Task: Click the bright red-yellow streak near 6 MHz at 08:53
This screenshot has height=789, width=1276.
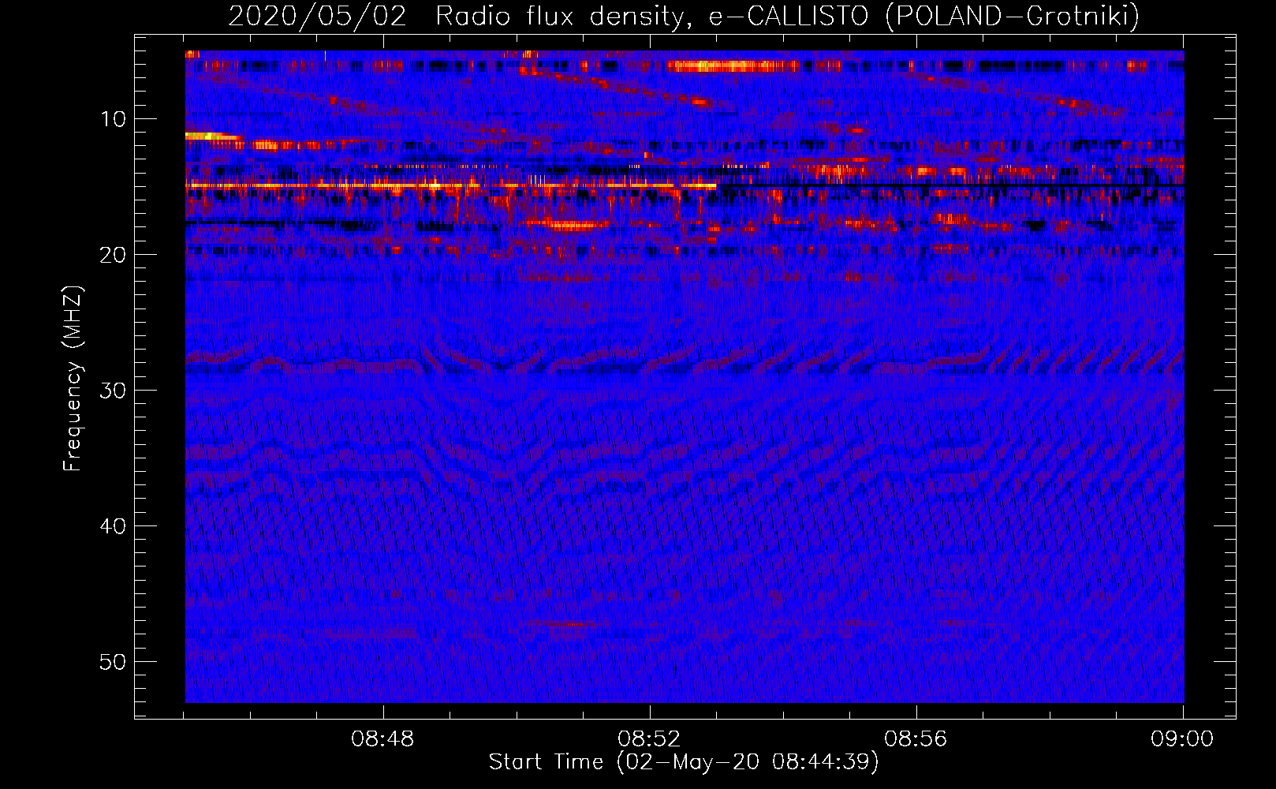Action: 733,66
